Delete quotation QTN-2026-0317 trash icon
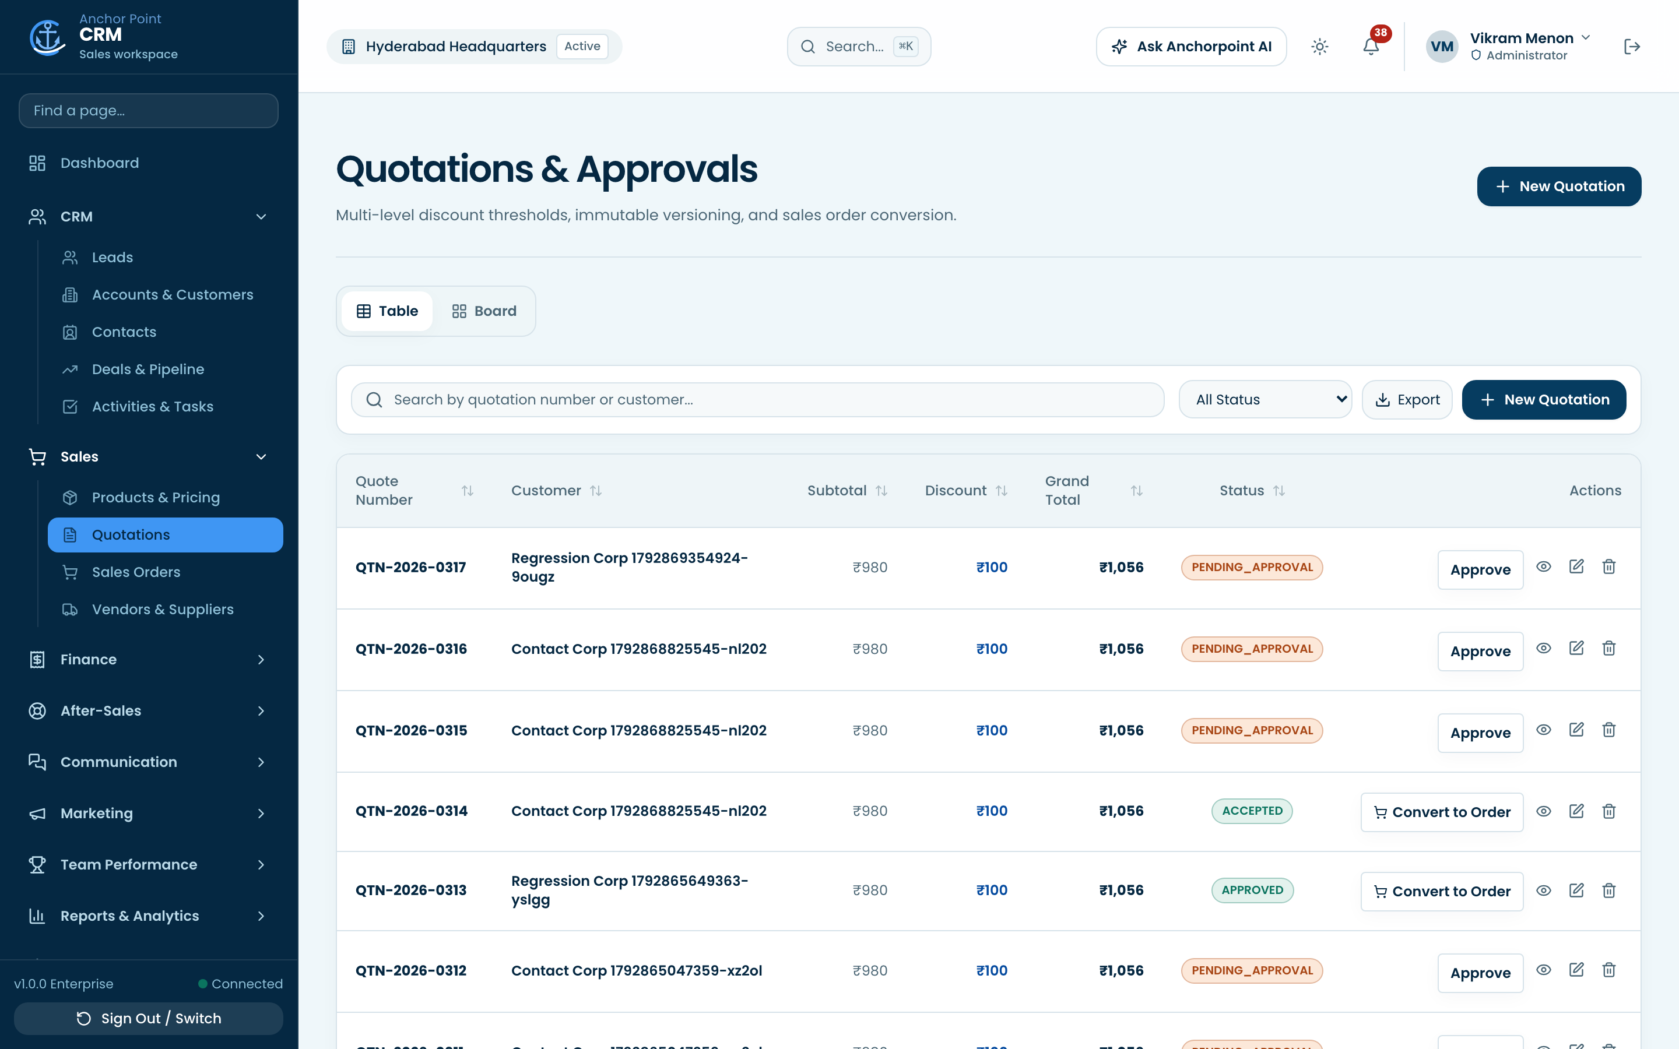Viewport: 1679px width, 1049px height. pos(1609,567)
